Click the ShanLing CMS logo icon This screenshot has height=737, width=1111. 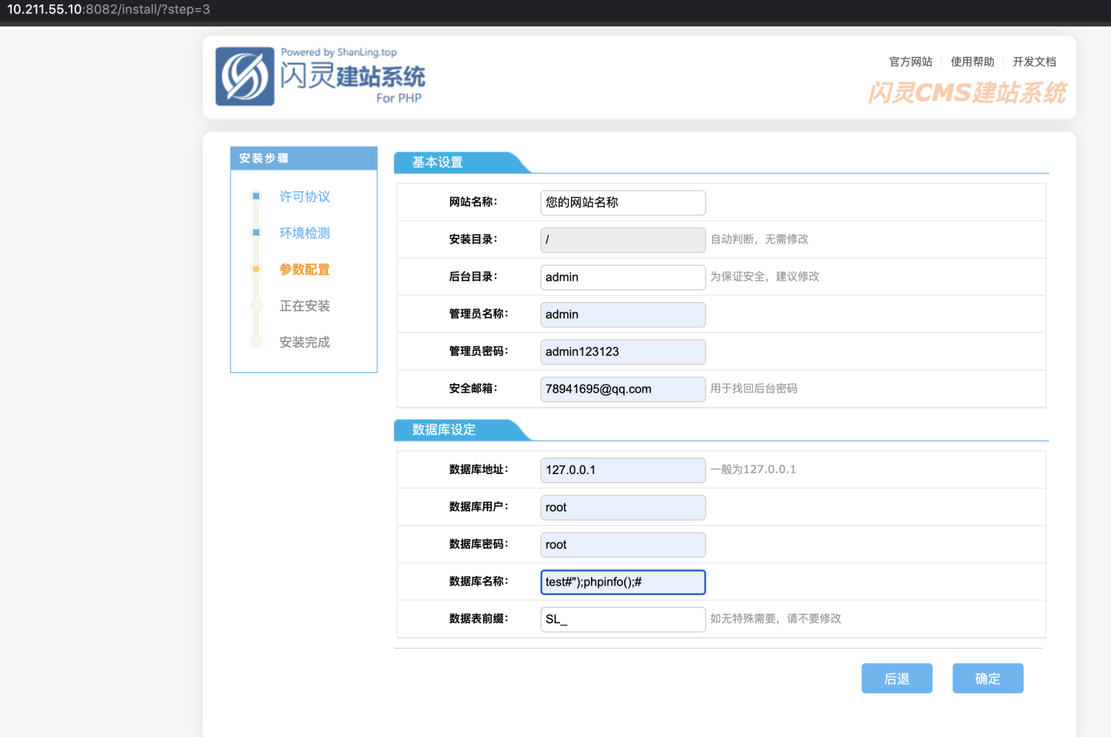click(245, 77)
